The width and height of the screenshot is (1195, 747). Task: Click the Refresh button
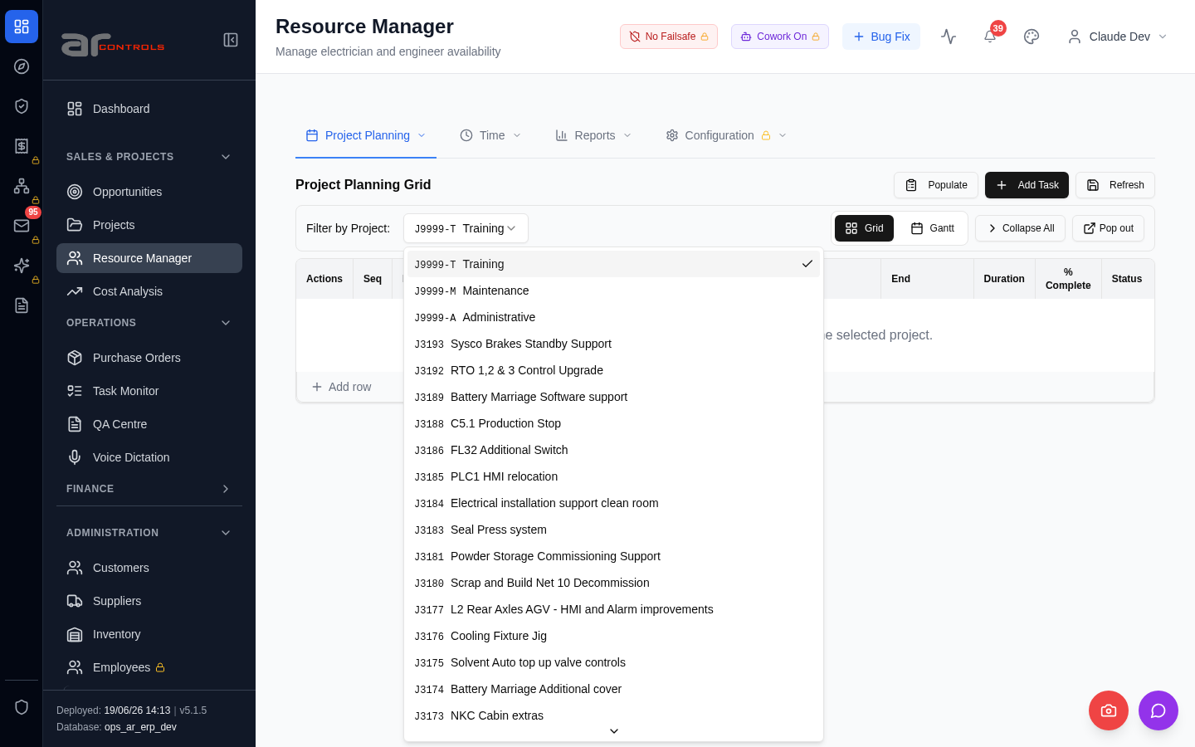1115,185
